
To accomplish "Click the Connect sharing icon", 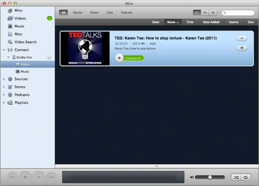I will click(x=10, y=50).
